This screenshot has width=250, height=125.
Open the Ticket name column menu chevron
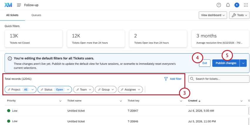tap(121, 101)
